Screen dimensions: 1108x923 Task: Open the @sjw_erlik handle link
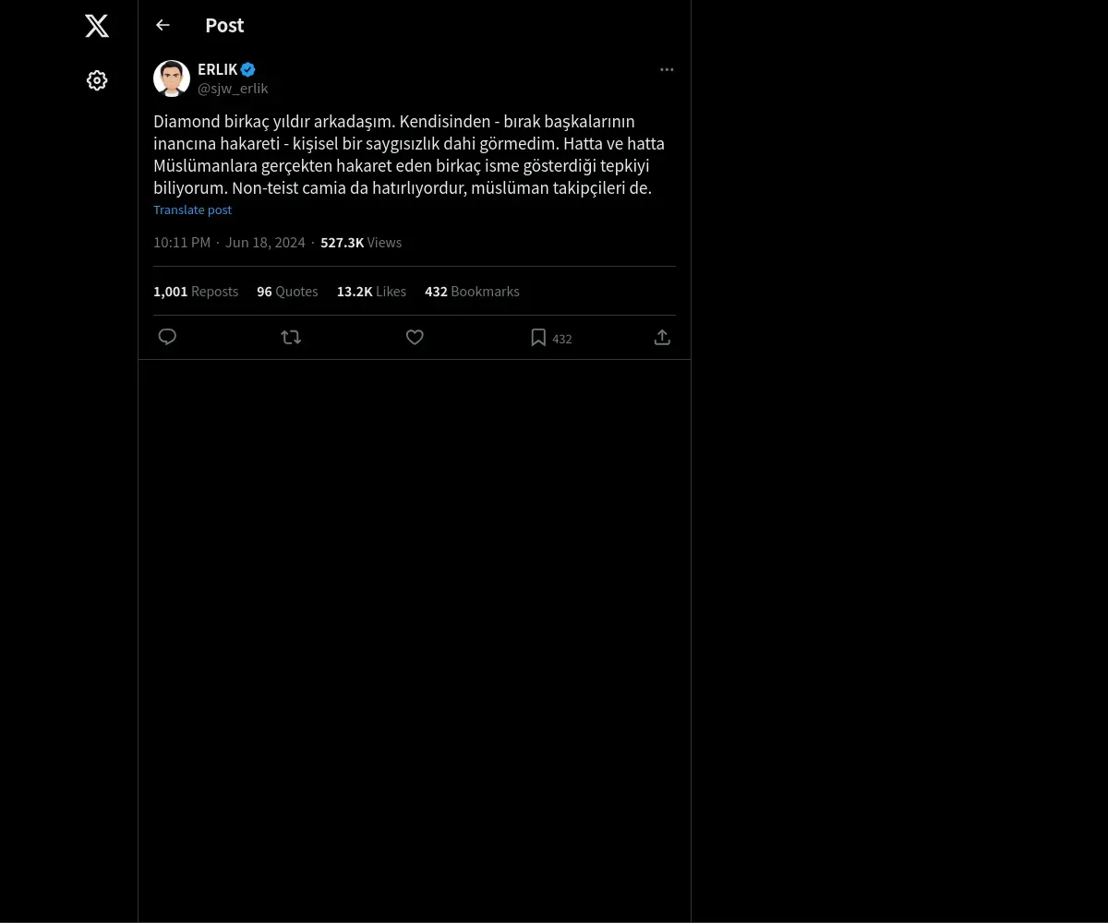233,89
